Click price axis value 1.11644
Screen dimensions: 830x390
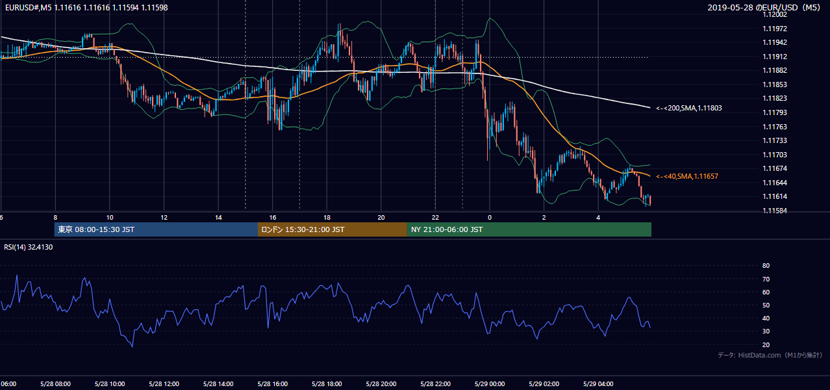tap(775, 183)
